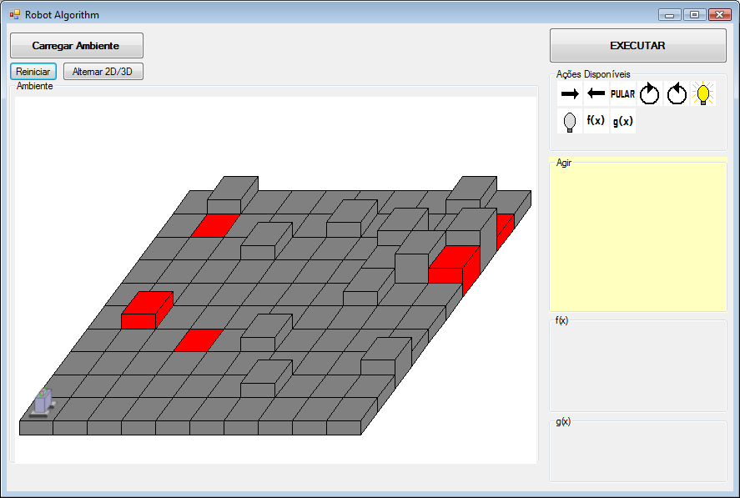Choose the PULAR jump action

(623, 93)
